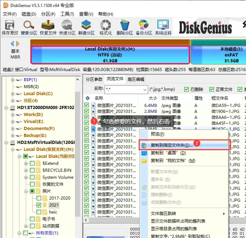Click the $RECYCLE.BIN folder icon

point(38,170)
